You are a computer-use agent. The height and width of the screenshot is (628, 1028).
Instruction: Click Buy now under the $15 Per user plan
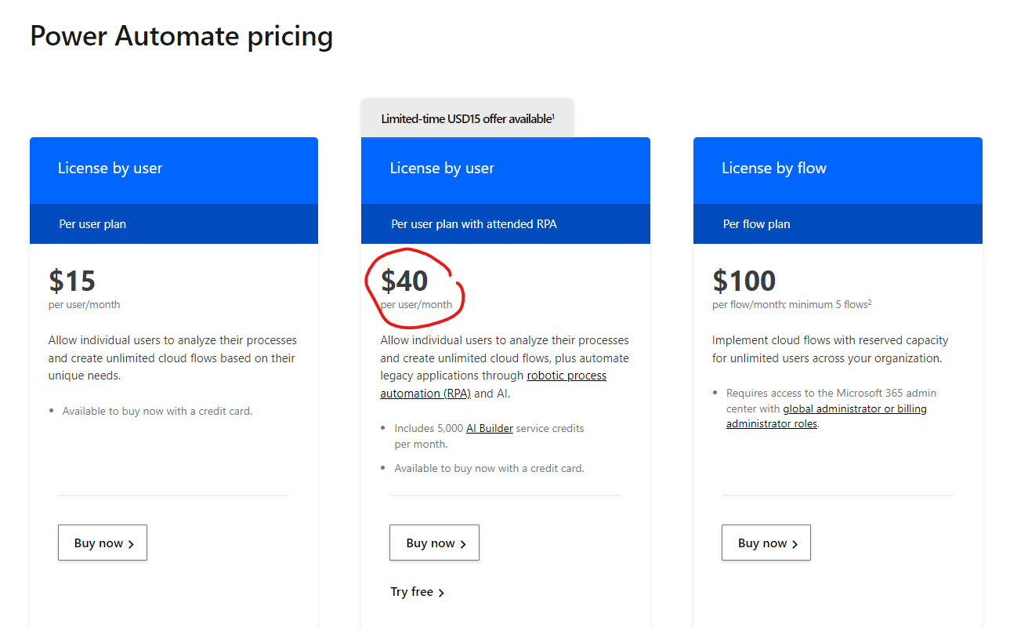pos(103,543)
